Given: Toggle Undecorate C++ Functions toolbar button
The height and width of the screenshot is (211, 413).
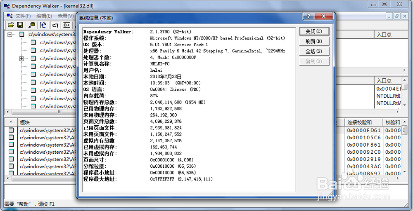Looking at the screenshot, I should click(x=66, y=25).
